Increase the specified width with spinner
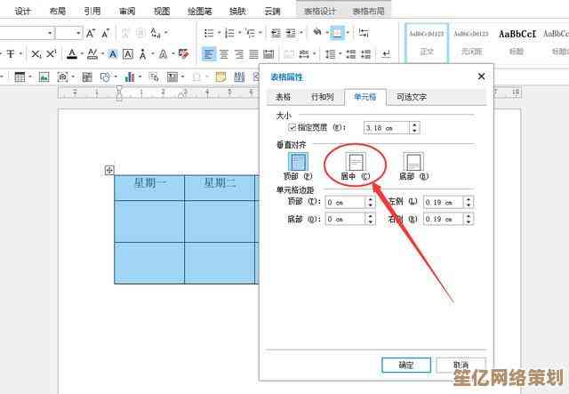 [414, 125]
